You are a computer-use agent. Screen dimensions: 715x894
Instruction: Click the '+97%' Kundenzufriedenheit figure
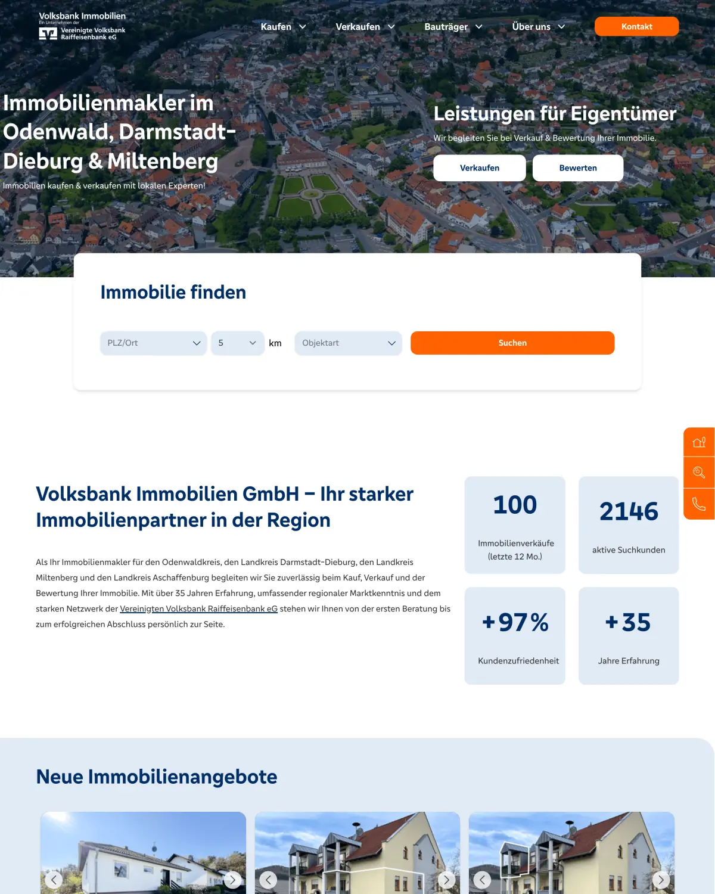(515, 622)
